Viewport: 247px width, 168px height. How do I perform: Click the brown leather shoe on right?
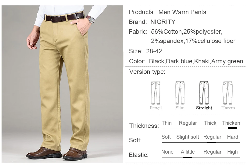[x=75, y=154]
